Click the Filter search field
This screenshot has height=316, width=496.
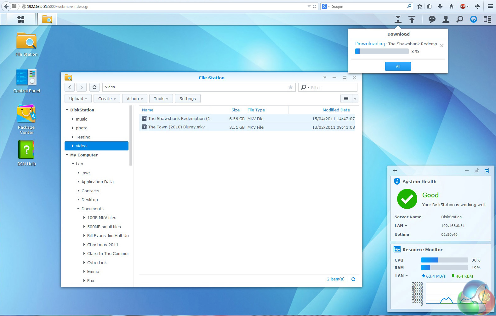[x=333, y=87]
